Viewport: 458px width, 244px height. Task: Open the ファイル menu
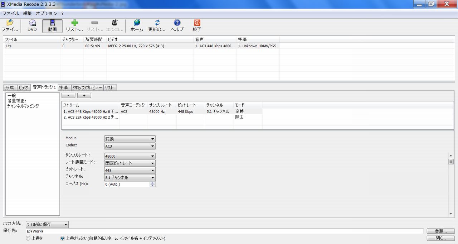coord(11,13)
